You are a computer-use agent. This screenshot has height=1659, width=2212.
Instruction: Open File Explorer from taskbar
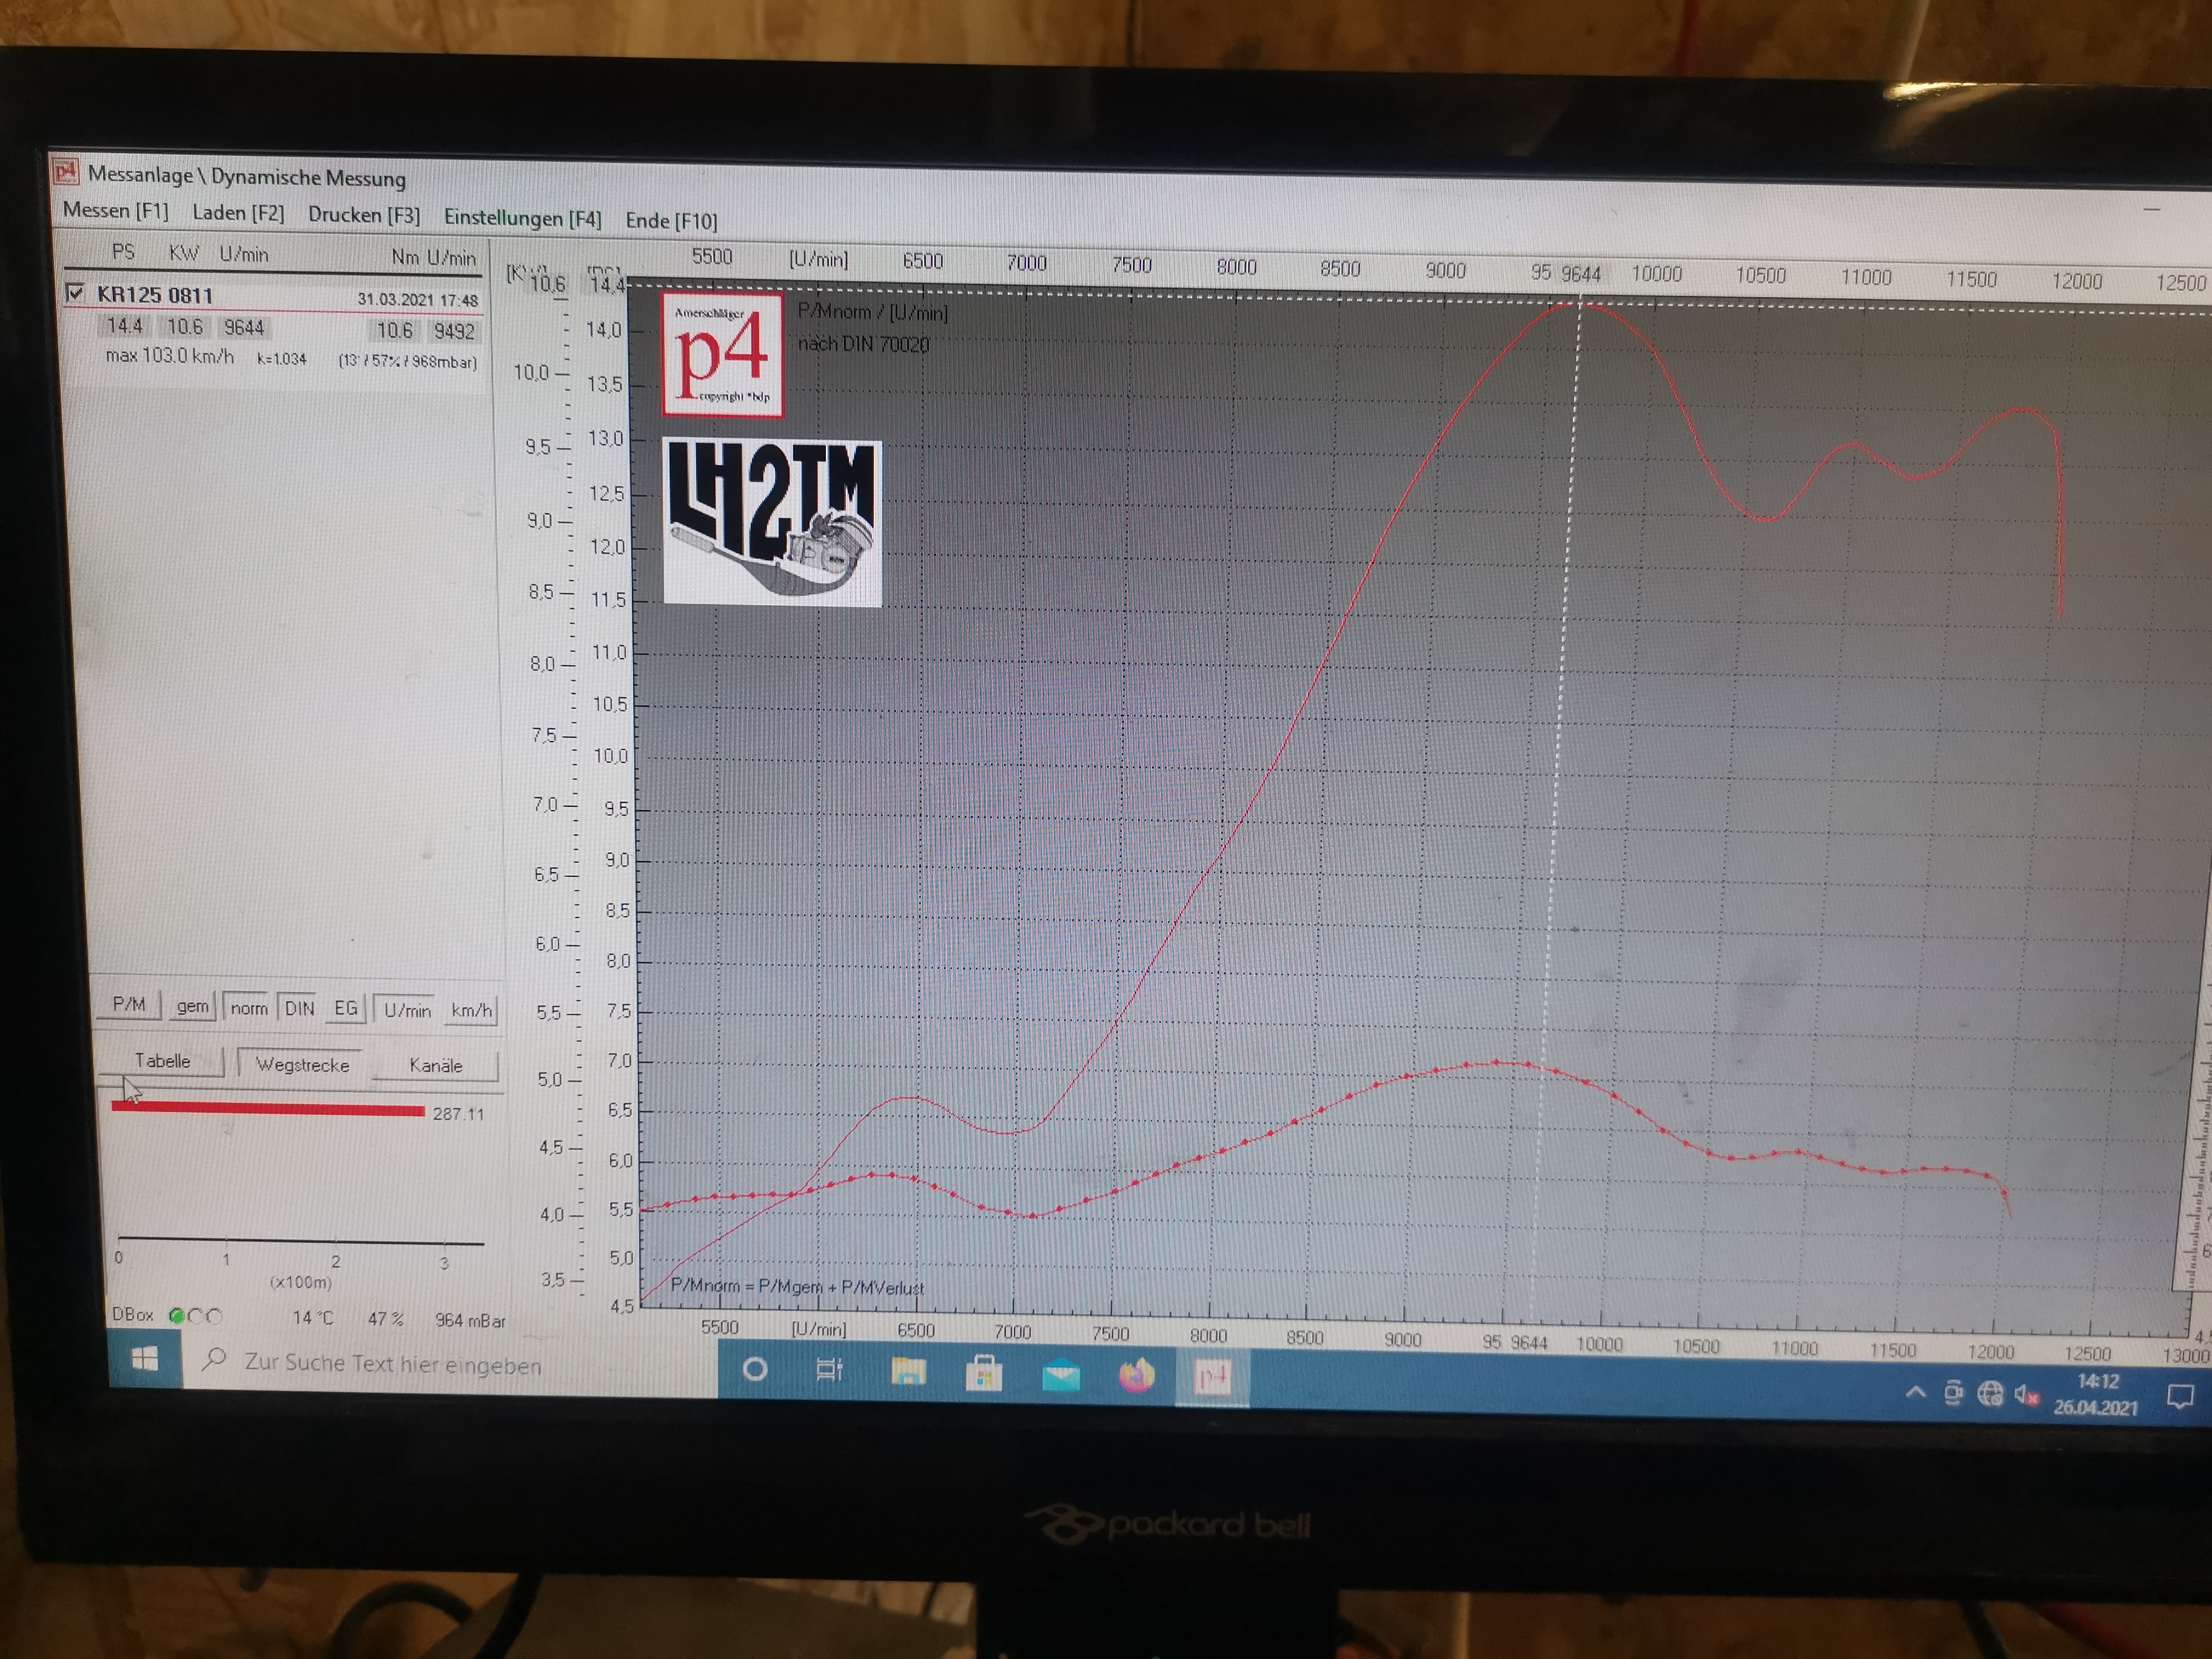[x=908, y=1372]
